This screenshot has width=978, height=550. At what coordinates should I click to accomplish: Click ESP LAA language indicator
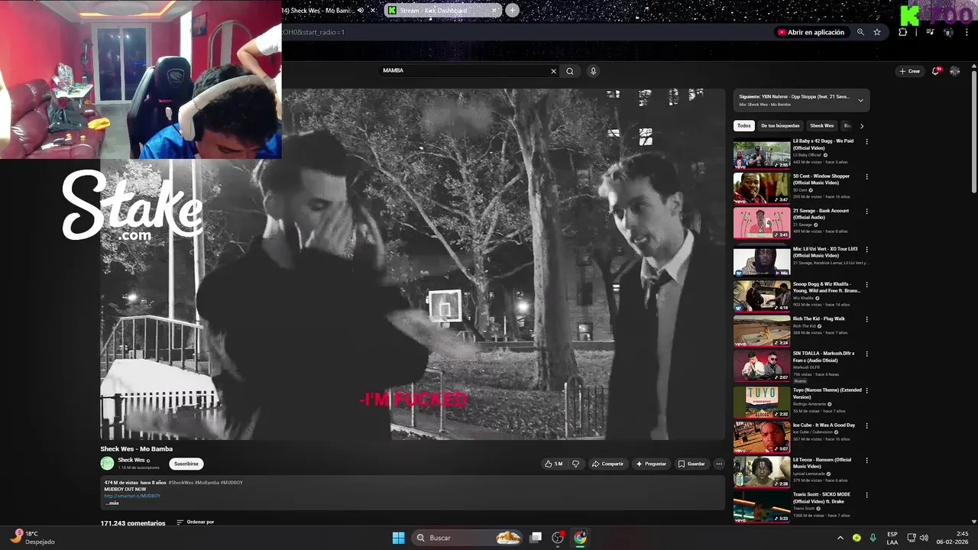tap(892, 538)
